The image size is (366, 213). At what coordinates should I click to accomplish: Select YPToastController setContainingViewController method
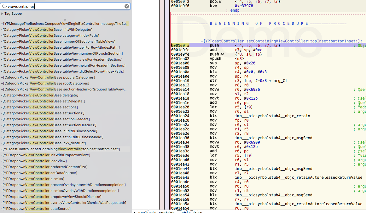pos(61,149)
